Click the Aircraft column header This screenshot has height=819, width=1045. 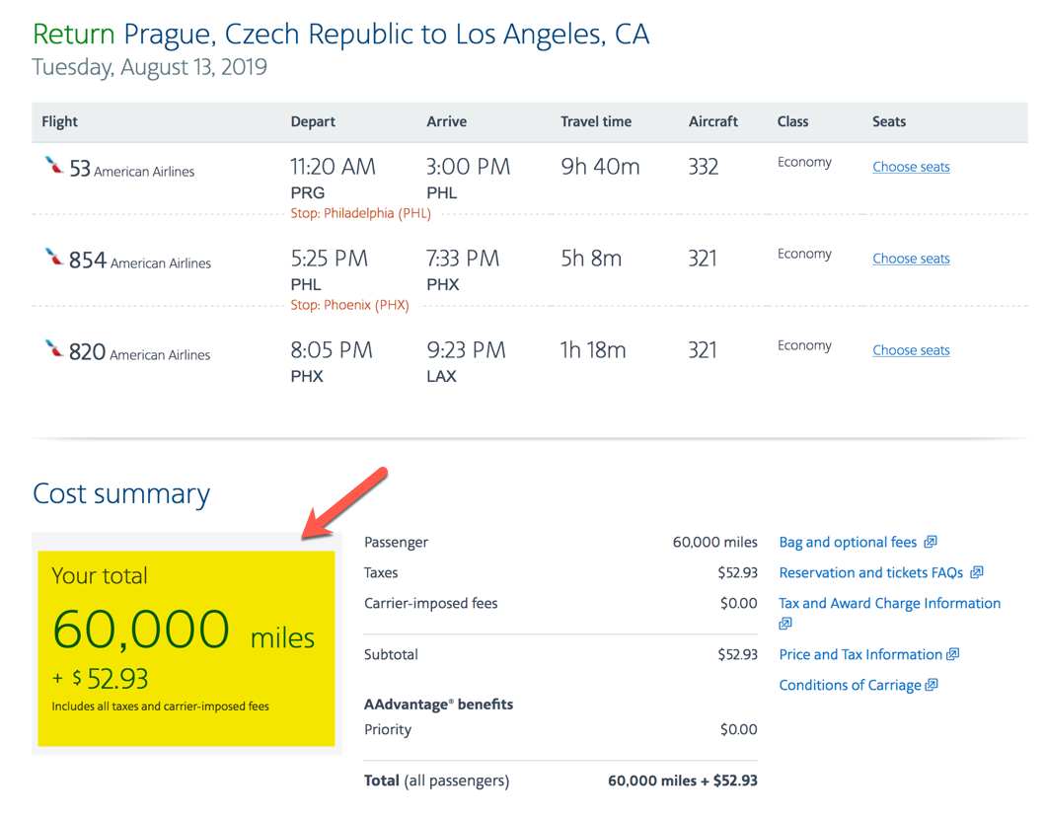click(713, 122)
